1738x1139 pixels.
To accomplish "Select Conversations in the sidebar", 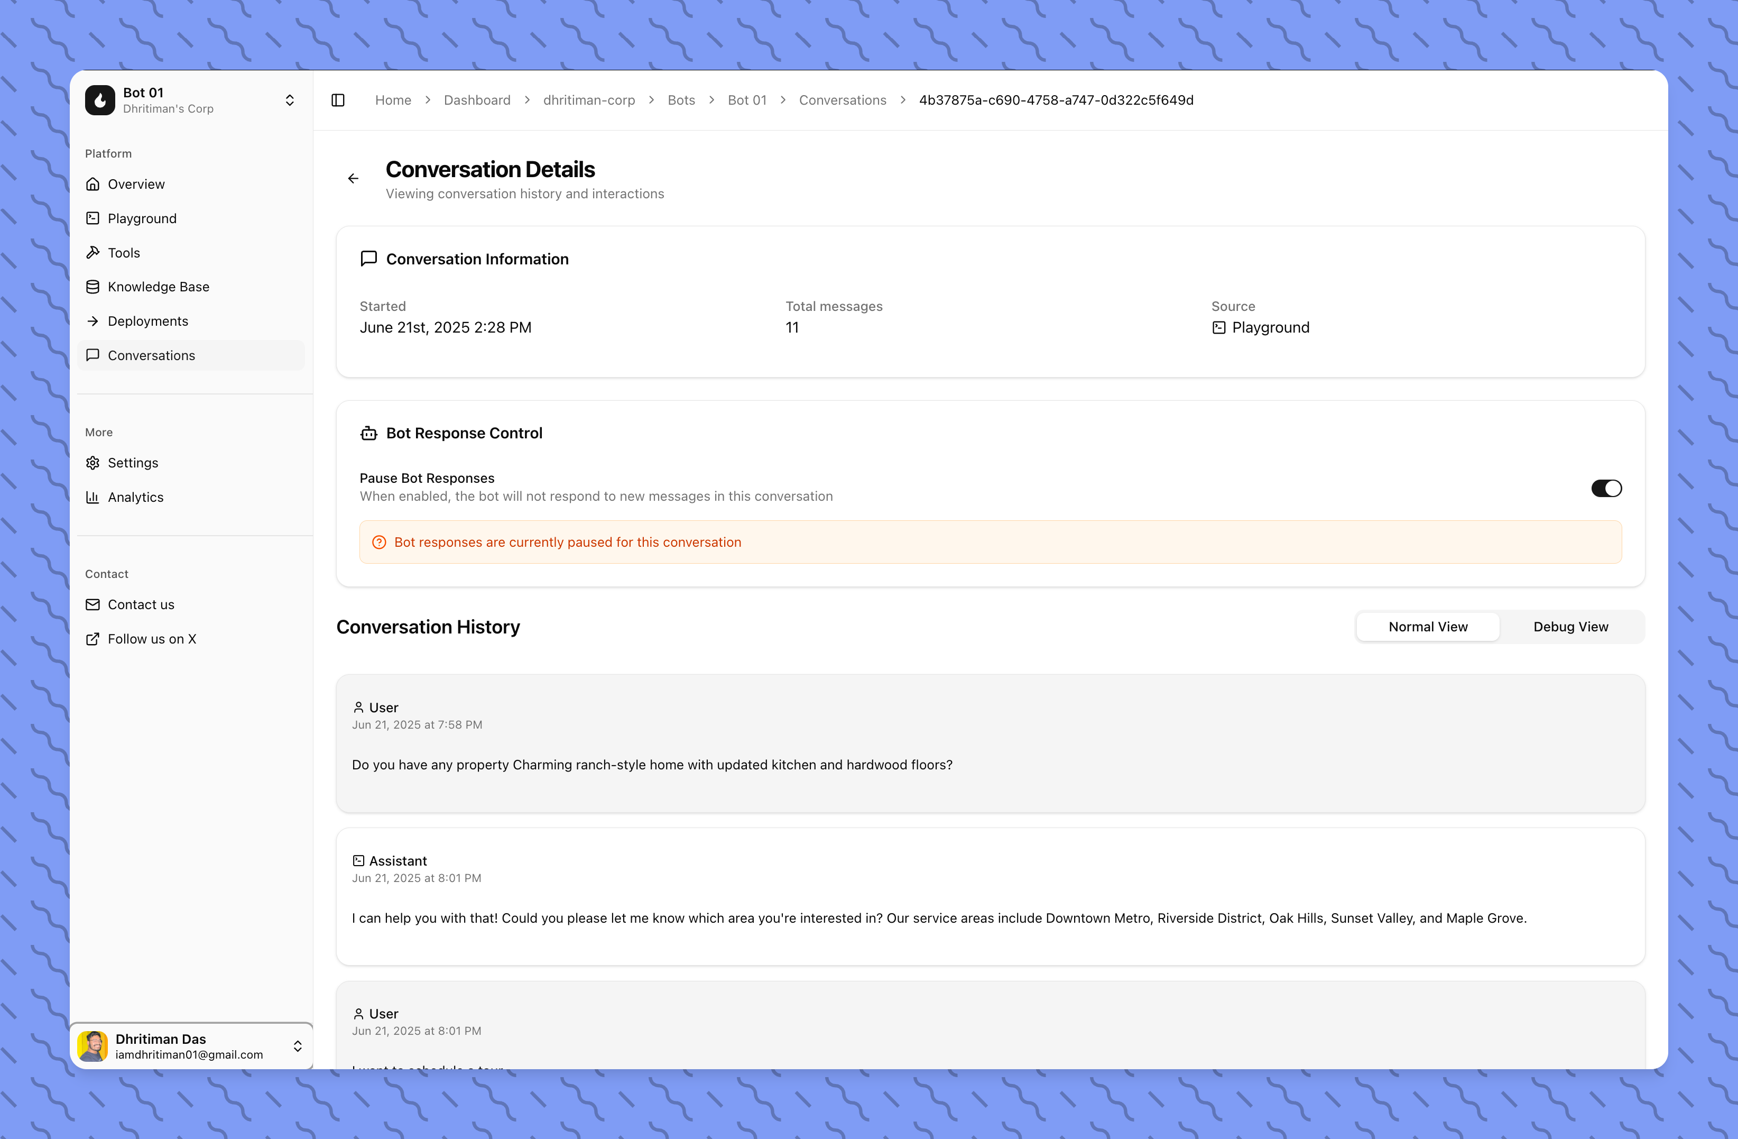I will [x=191, y=355].
